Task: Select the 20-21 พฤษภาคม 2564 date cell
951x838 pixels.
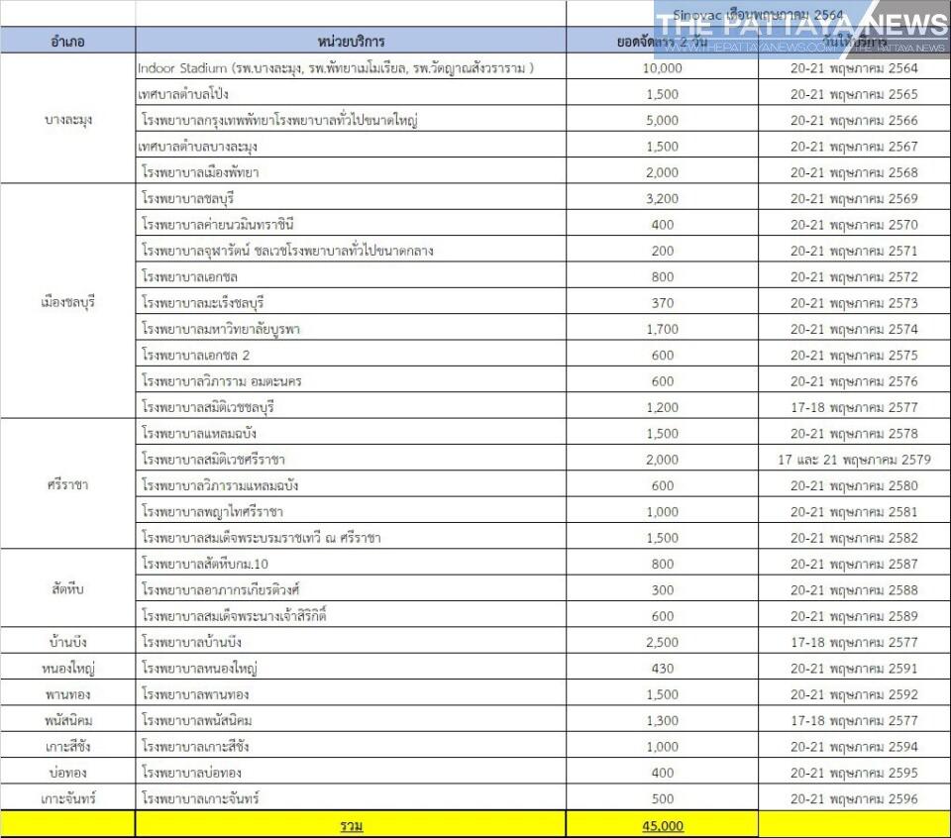Action: tap(854, 68)
